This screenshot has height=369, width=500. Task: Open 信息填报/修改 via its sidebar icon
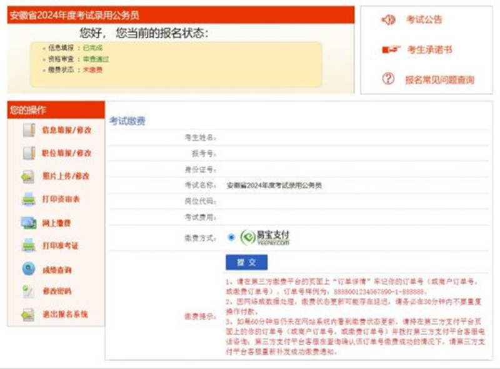(x=28, y=131)
